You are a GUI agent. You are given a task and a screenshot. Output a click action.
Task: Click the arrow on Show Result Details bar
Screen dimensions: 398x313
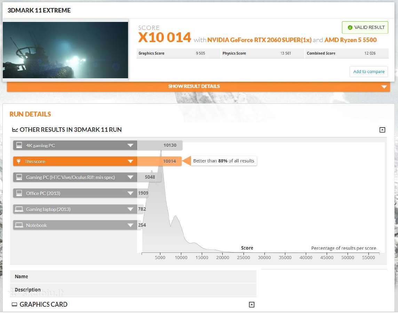[x=384, y=87]
